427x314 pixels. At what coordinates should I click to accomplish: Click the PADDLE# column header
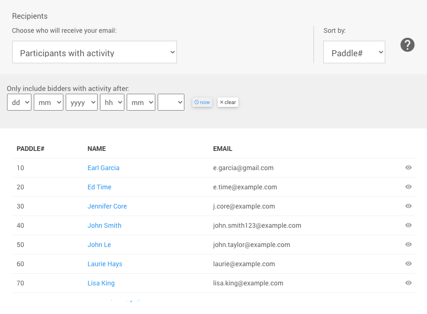pyautogui.click(x=30, y=149)
